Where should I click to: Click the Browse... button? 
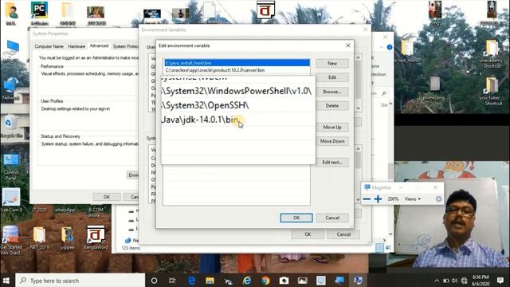(332, 92)
